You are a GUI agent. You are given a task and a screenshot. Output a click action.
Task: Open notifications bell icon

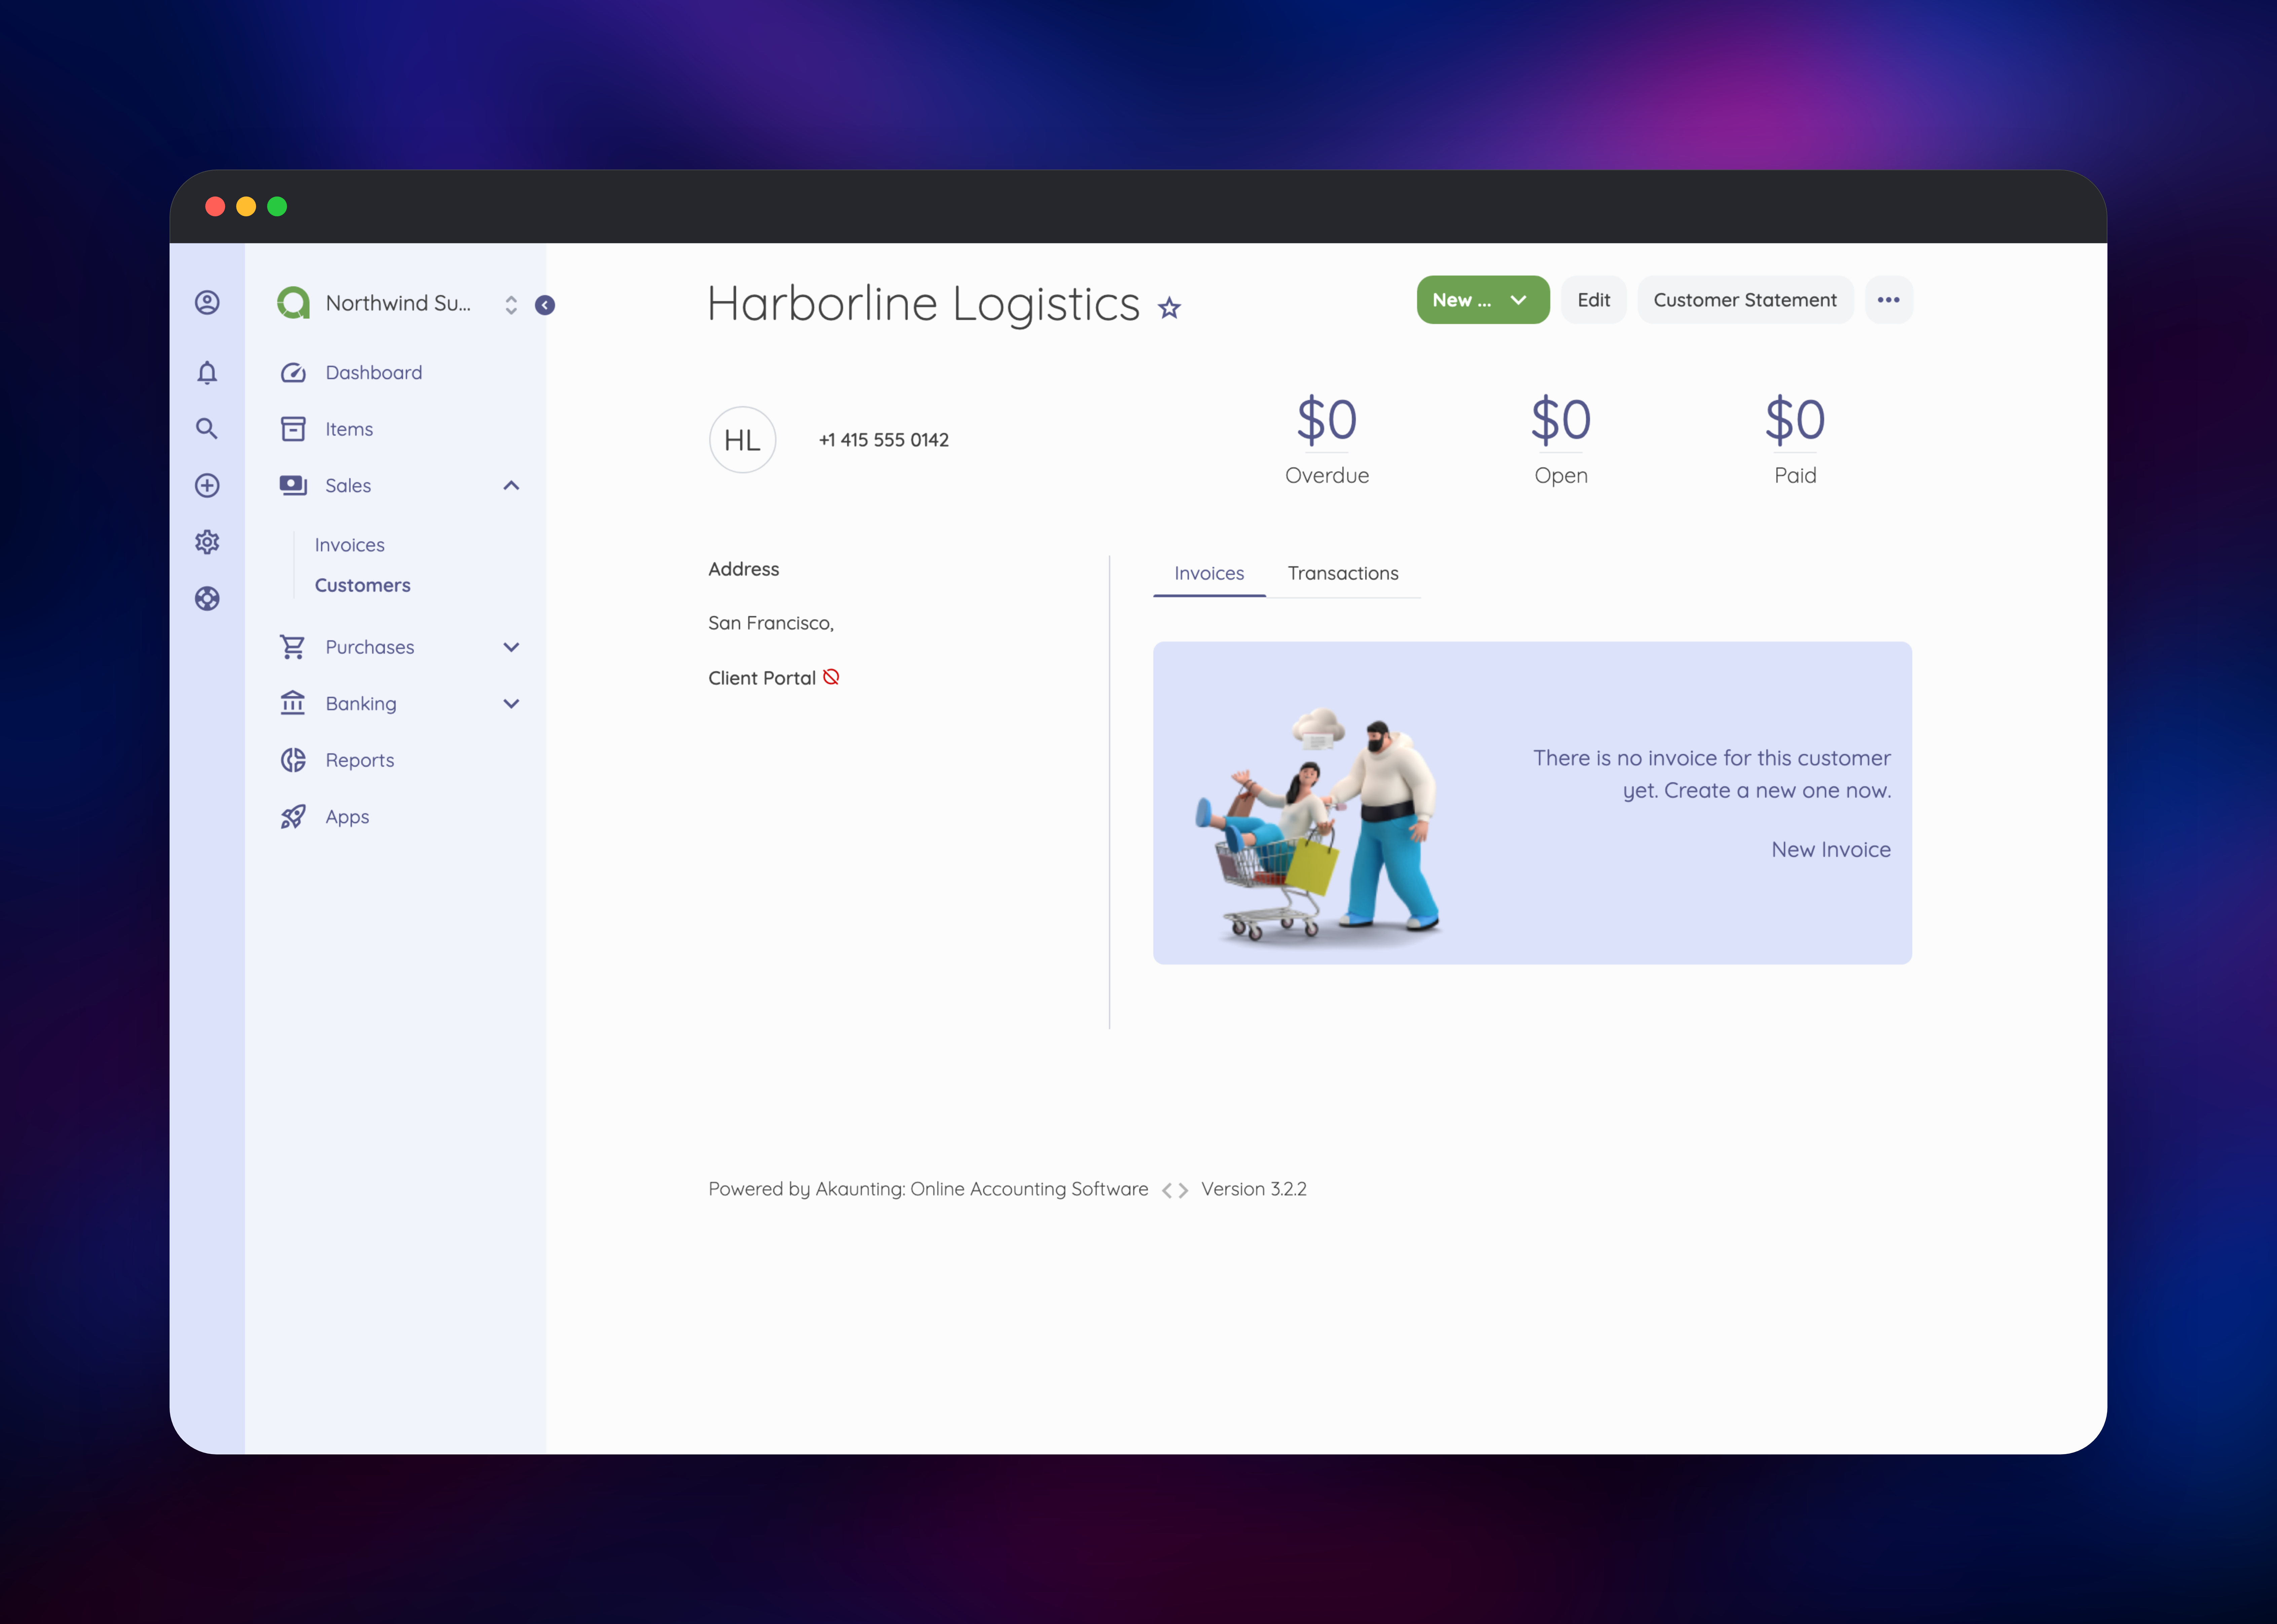(x=207, y=373)
